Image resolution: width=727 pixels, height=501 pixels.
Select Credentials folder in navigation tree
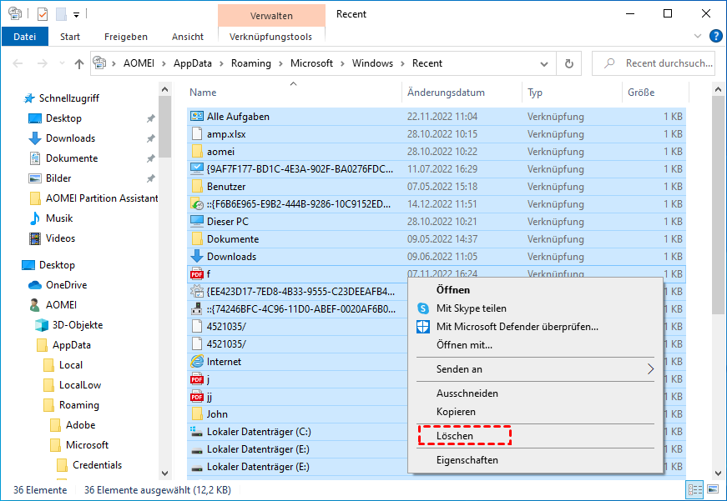pyautogui.click(x=98, y=465)
